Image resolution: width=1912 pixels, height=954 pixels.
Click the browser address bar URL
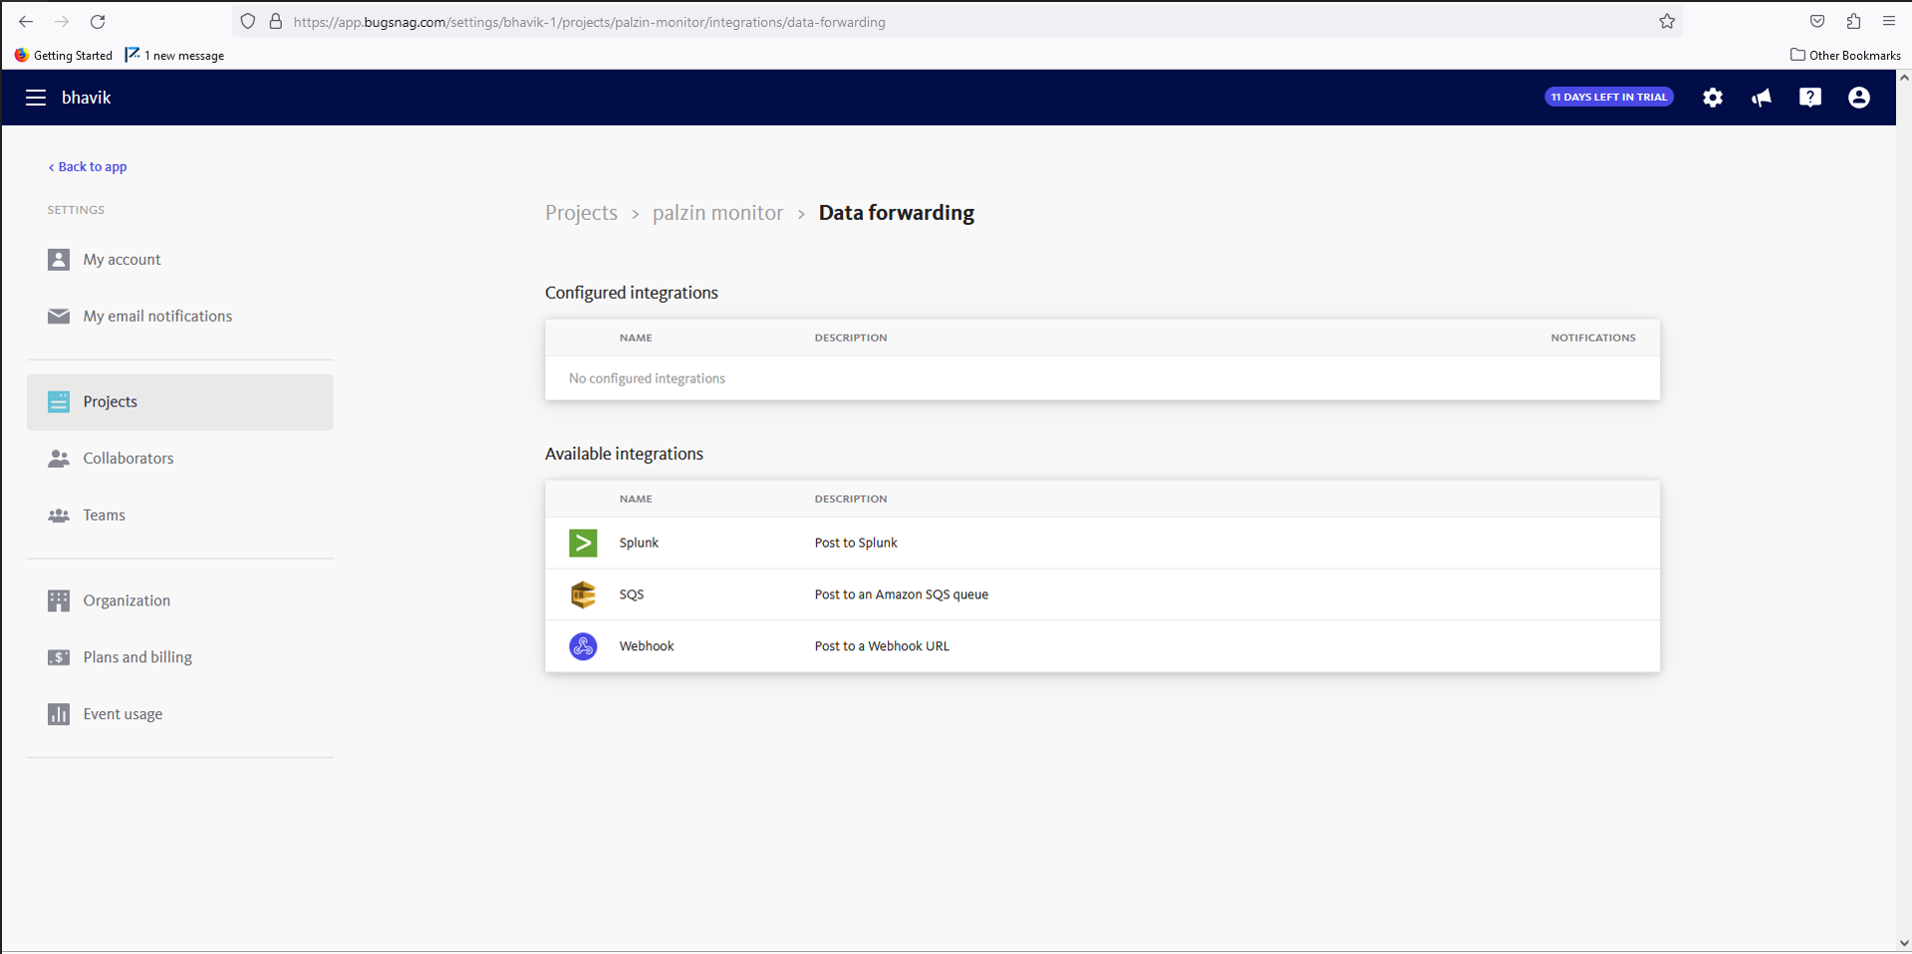[x=589, y=22]
